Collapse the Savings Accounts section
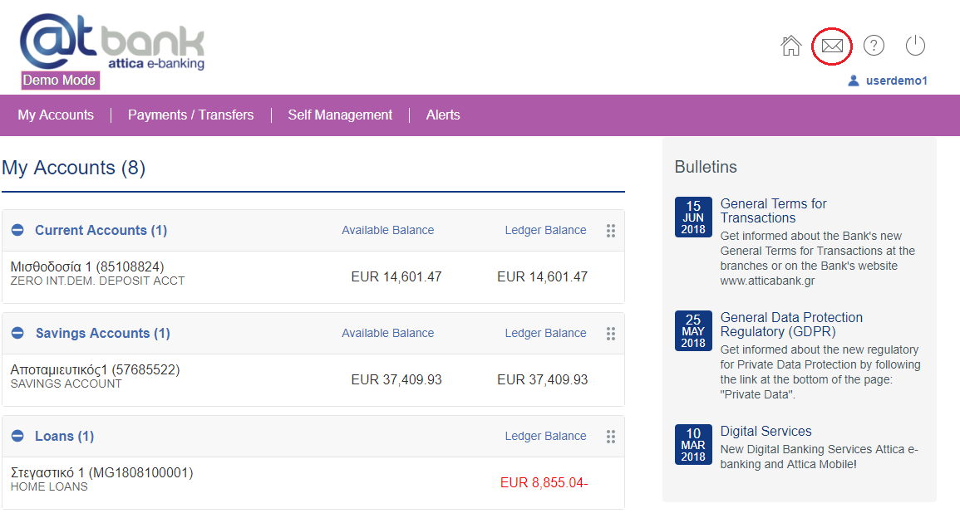This screenshot has height=513, width=960. coord(17,333)
